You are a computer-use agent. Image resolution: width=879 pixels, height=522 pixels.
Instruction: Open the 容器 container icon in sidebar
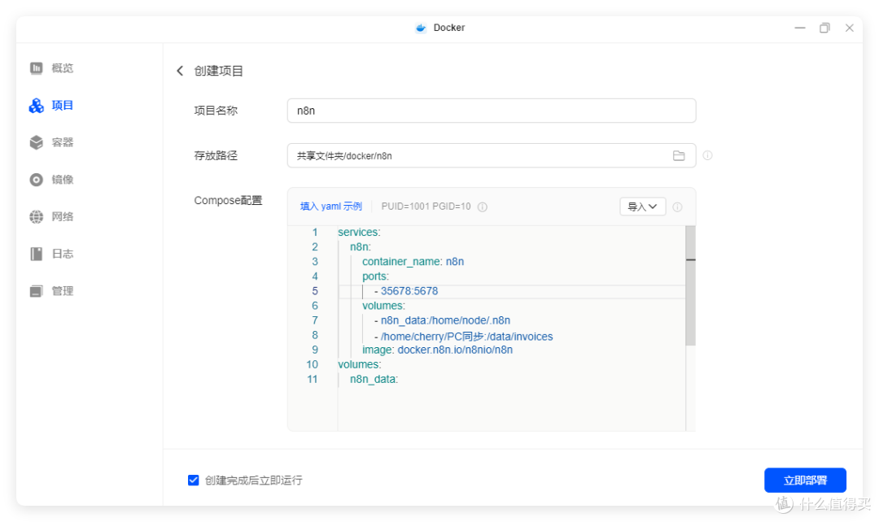click(x=37, y=142)
